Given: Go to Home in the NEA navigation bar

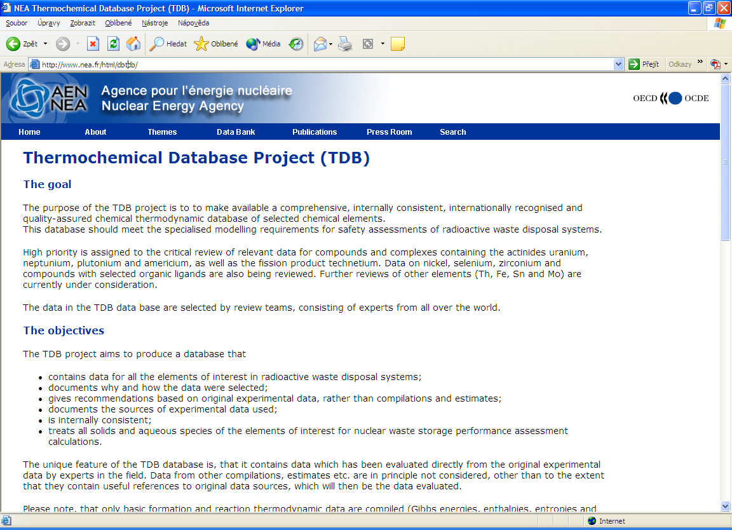Looking at the screenshot, I should tap(29, 132).
